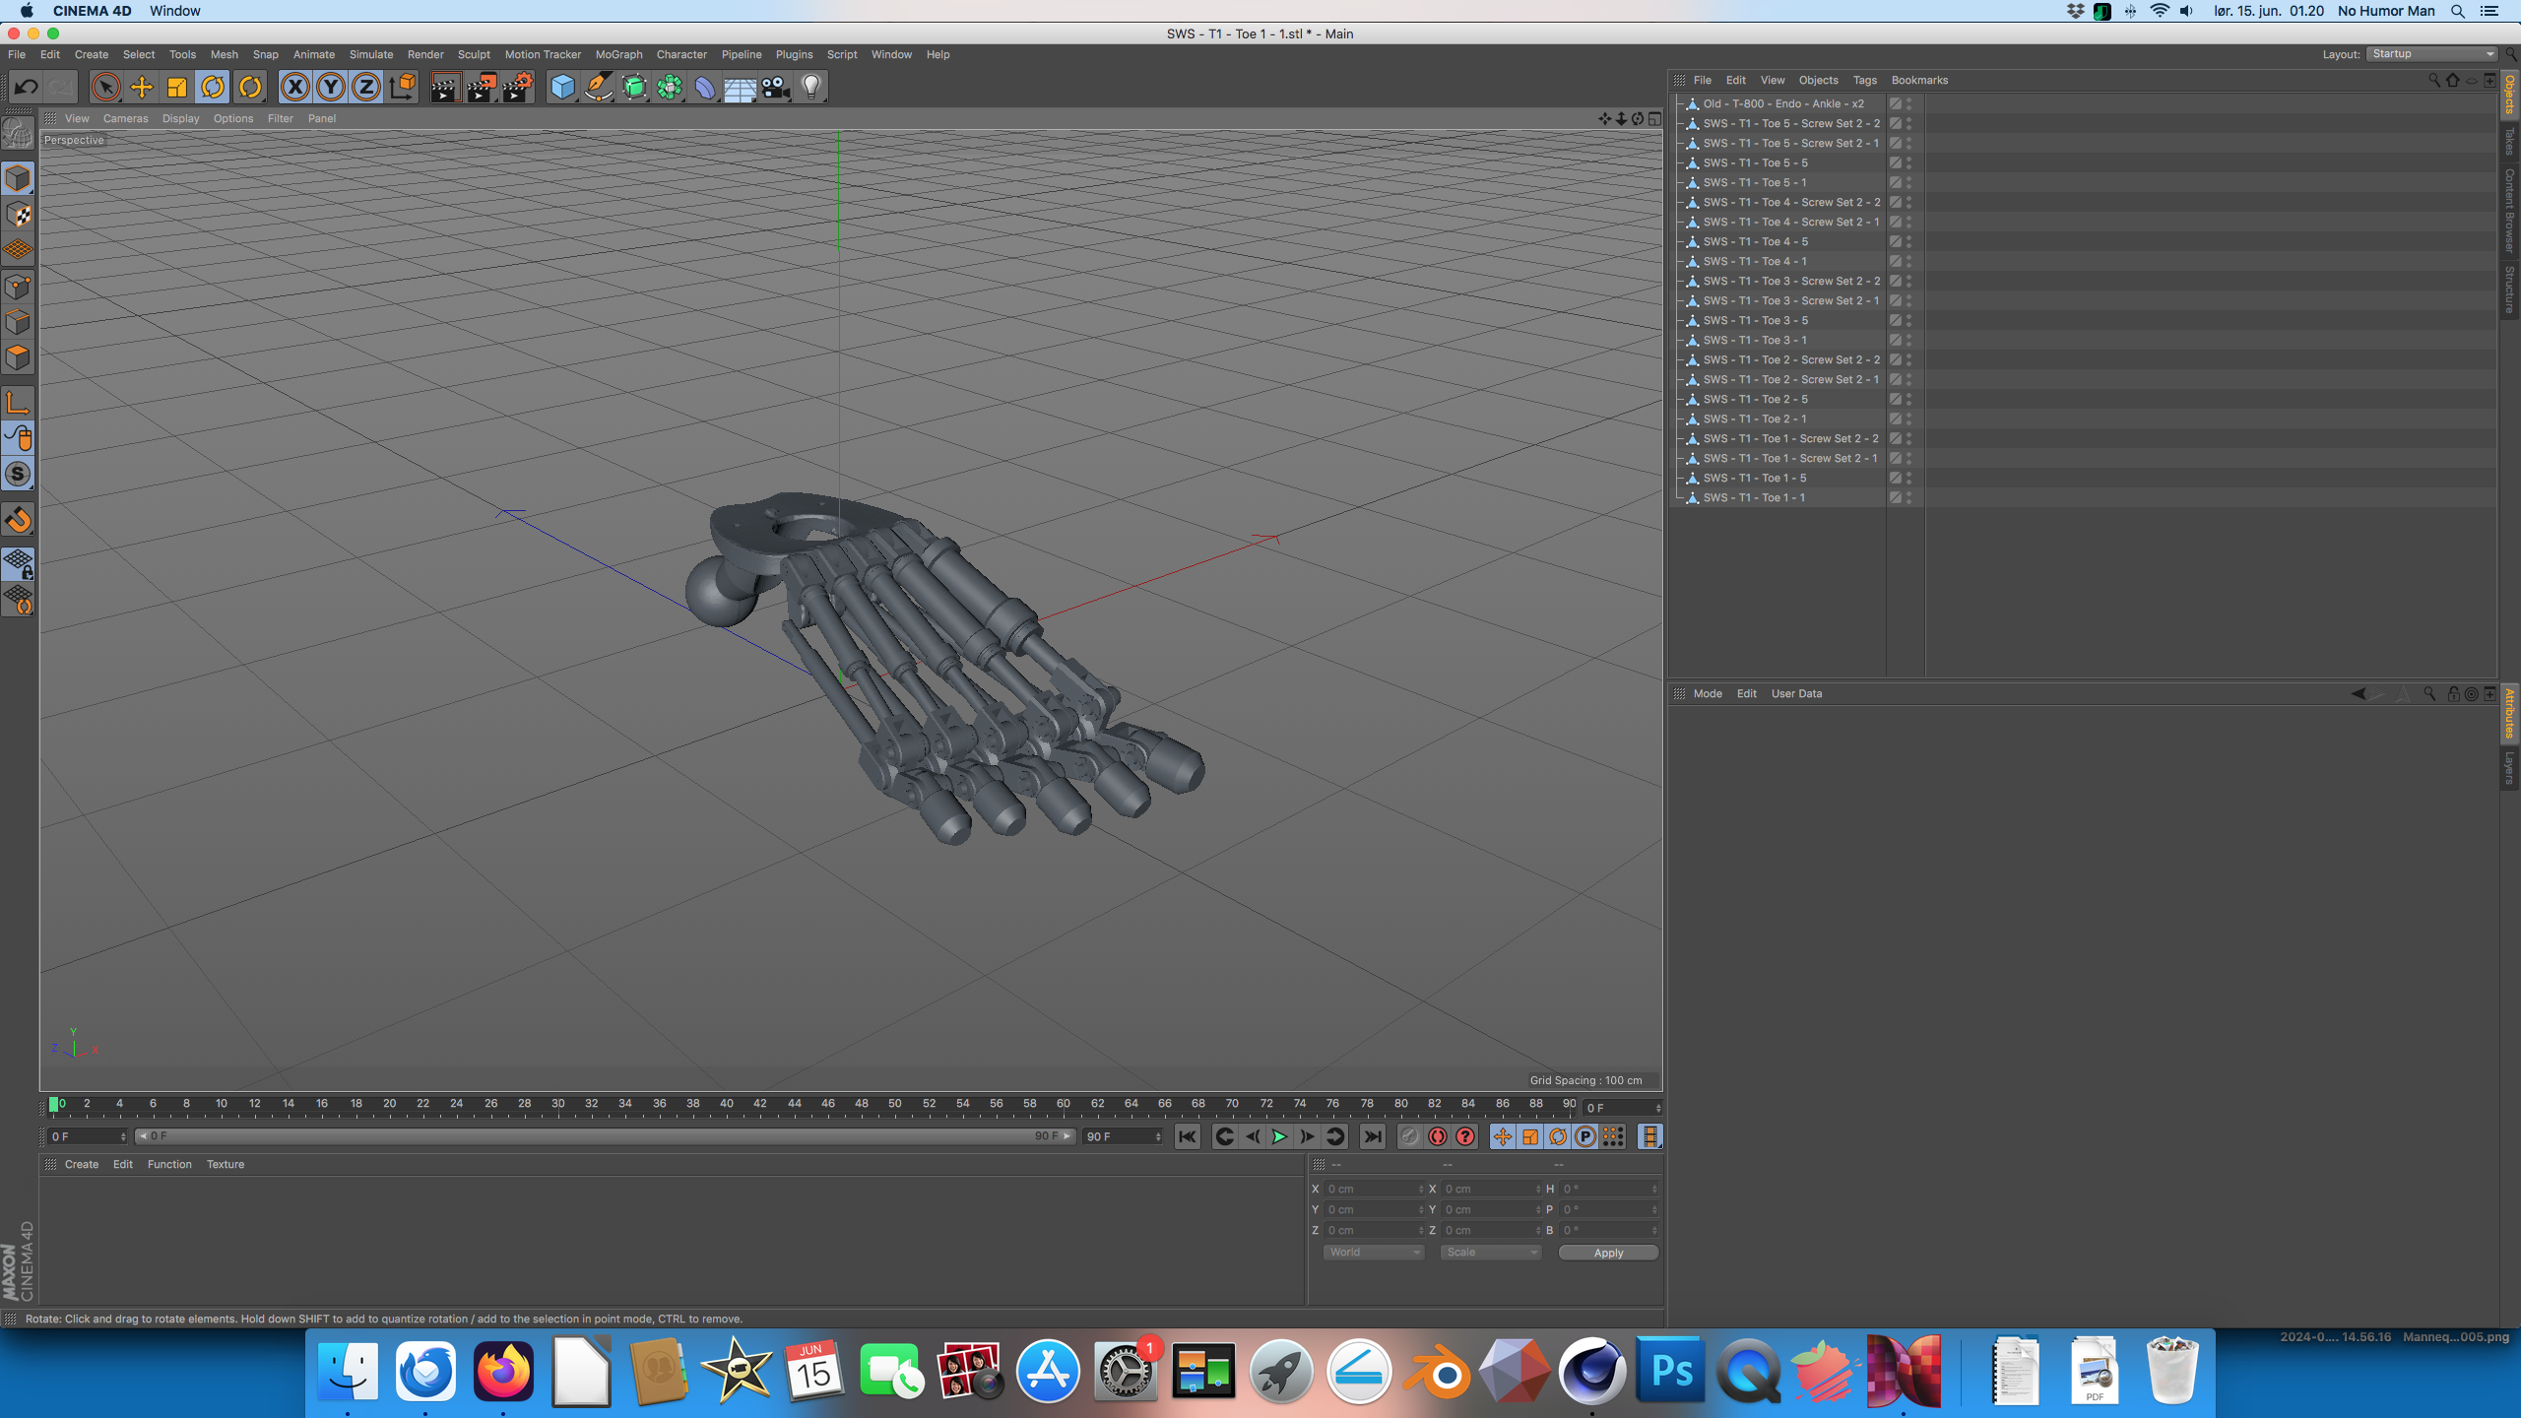Click the Record Active Objects button

pos(1410,1136)
